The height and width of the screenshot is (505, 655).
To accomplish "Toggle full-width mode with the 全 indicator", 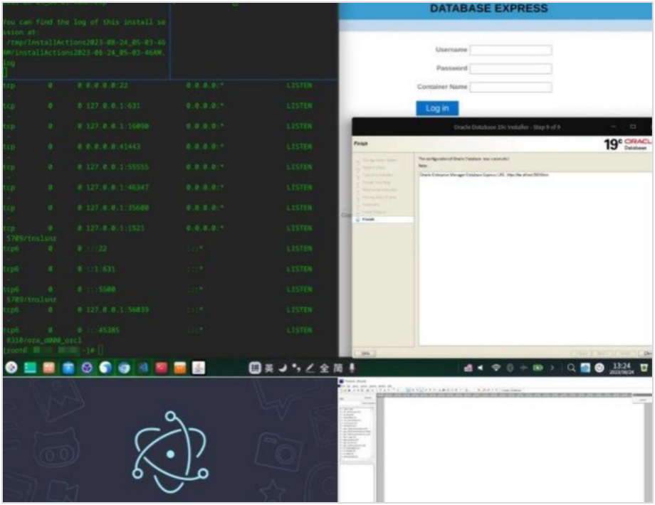I will click(325, 368).
